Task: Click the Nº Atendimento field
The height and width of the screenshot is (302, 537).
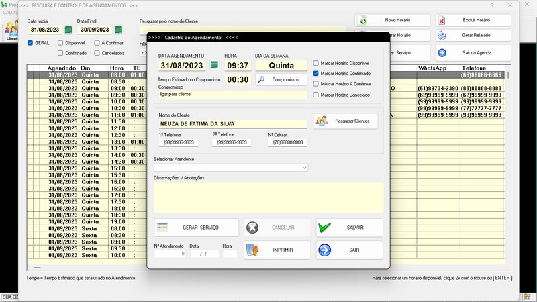Action: pyautogui.click(x=170, y=254)
